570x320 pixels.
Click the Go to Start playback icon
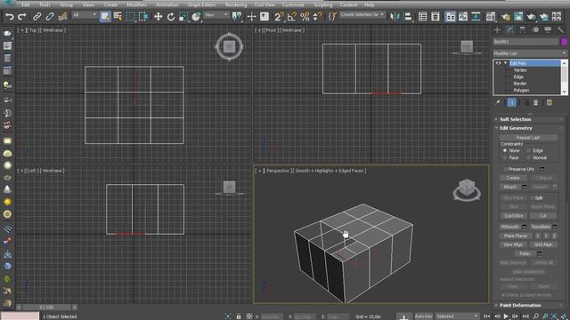pyautogui.click(x=487, y=316)
